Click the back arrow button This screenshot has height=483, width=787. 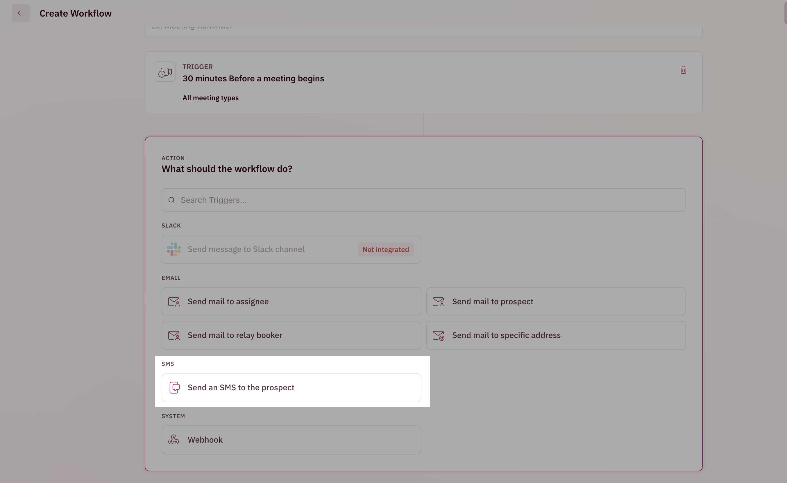click(x=21, y=13)
